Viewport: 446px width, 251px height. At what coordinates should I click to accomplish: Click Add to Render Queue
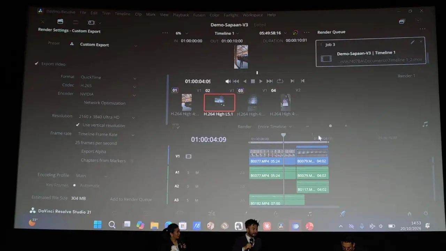pyautogui.click(x=131, y=199)
